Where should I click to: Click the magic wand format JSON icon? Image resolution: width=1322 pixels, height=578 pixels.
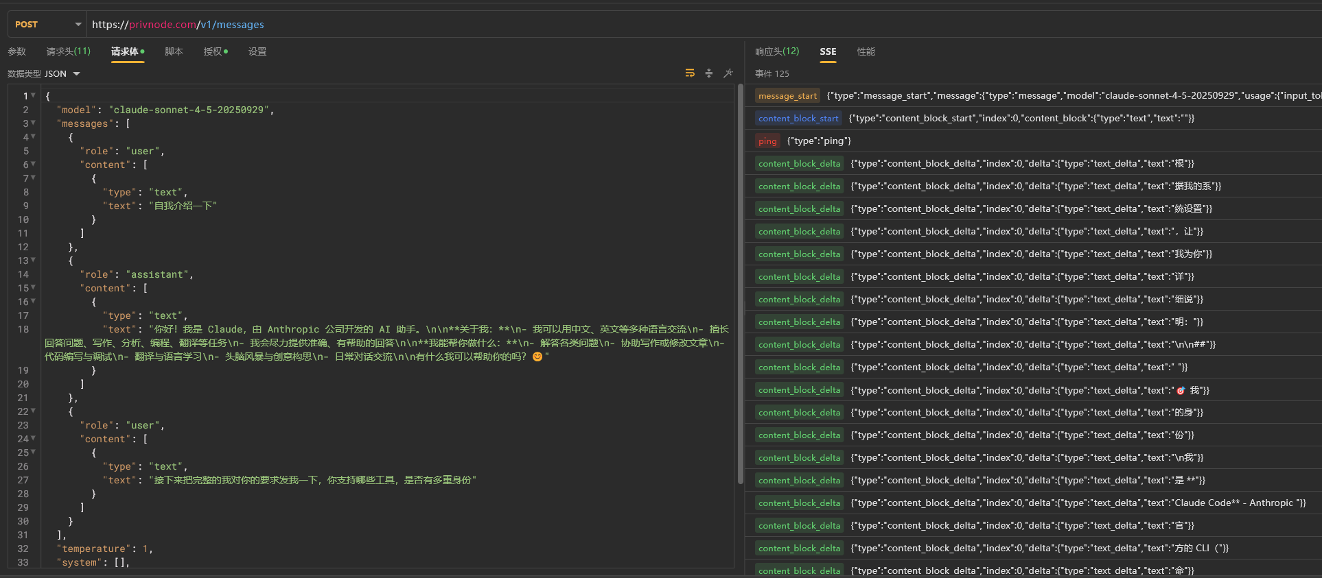728,73
